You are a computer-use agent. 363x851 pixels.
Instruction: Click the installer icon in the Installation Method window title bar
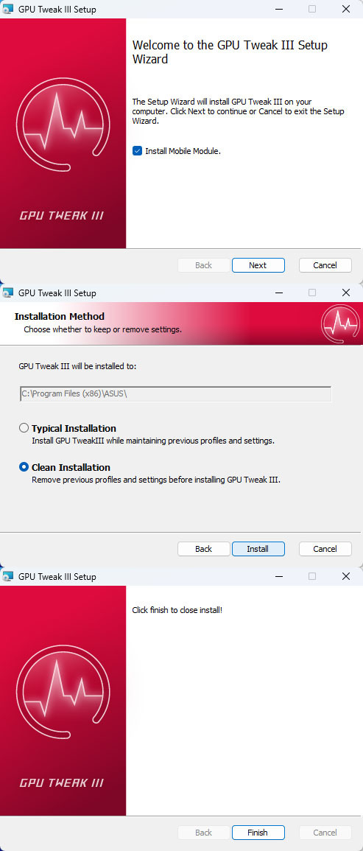(x=7, y=293)
